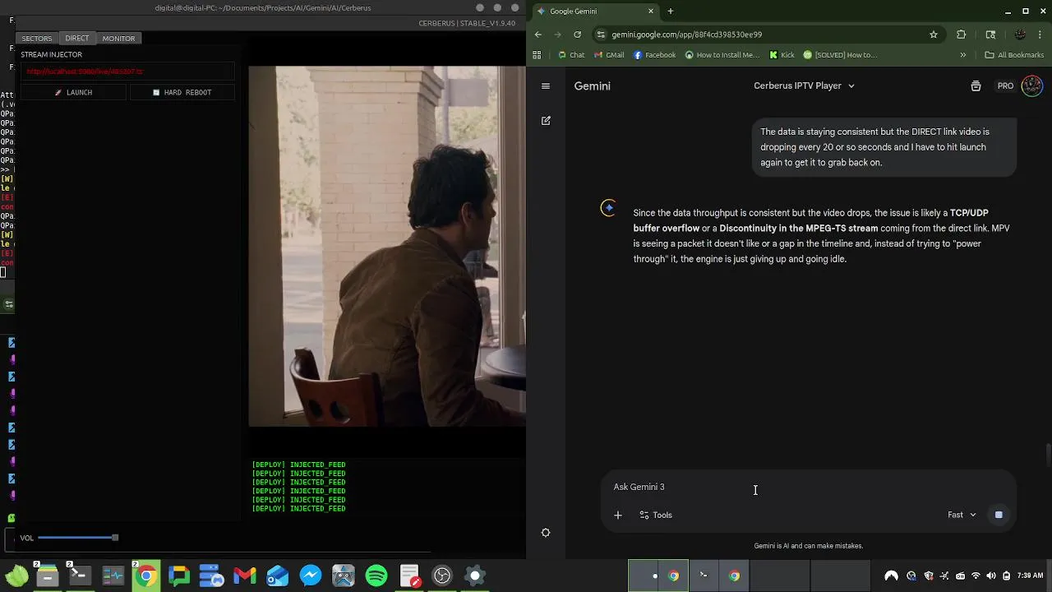Open Gemini main menu hamburger icon
Viewport: 1052px width, 592px height.
546,86
